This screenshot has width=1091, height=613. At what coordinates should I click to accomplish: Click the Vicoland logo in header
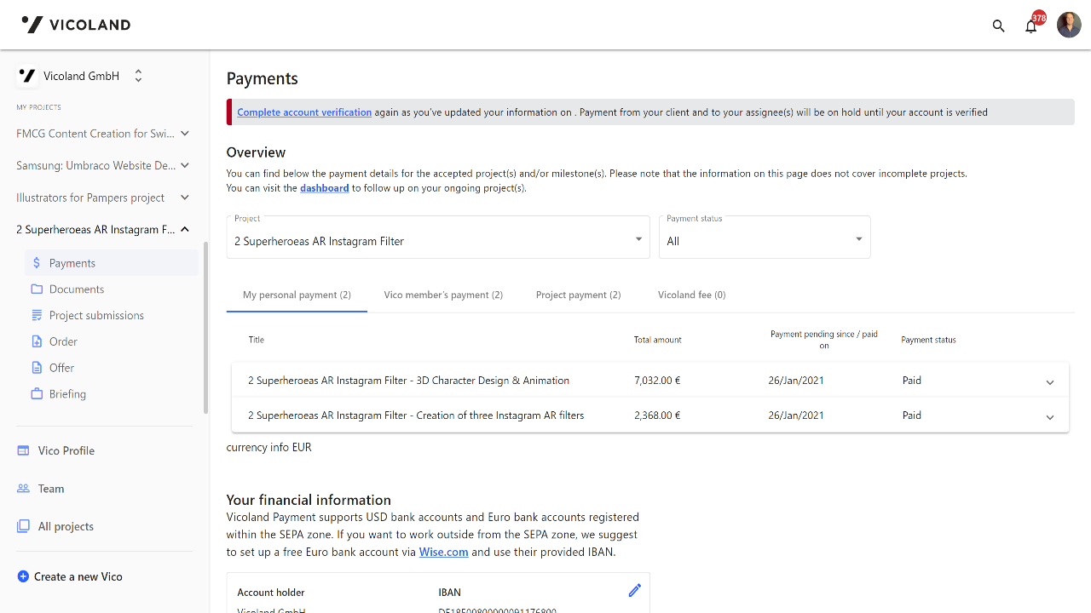(x=76, y=25)
